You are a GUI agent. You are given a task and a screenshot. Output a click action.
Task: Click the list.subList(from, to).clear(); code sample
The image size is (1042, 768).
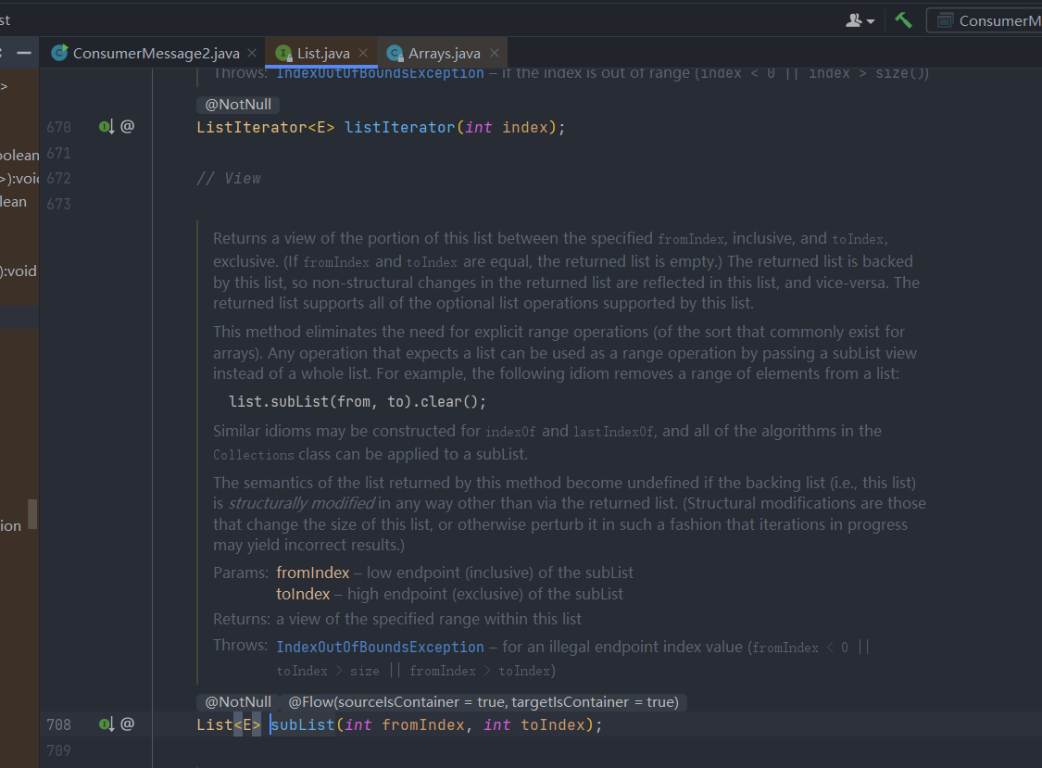(x=358, y=402)
